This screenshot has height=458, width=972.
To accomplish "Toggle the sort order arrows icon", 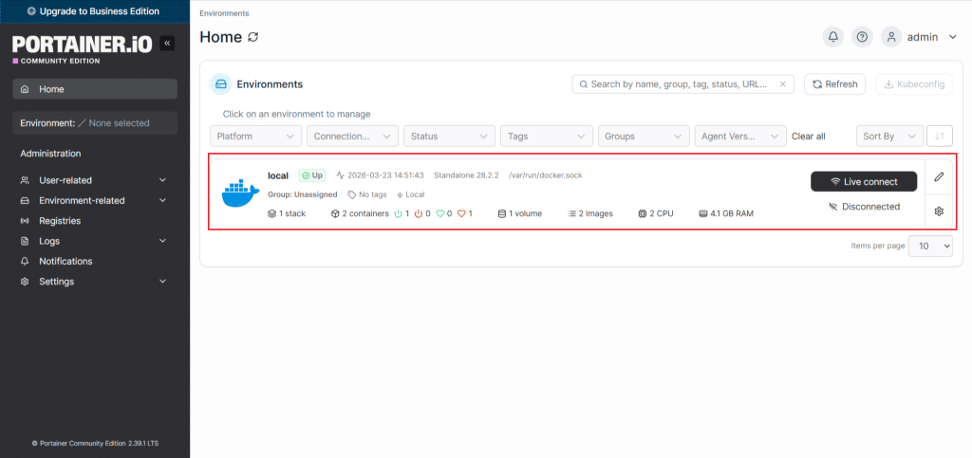I will pyautogui.click(x=939, y=137).
